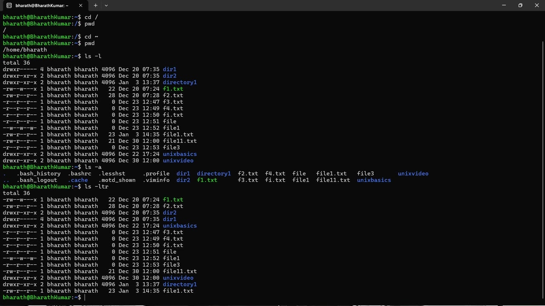Click 'file3' in the ls -ltr listing

[x=171, y=265]
